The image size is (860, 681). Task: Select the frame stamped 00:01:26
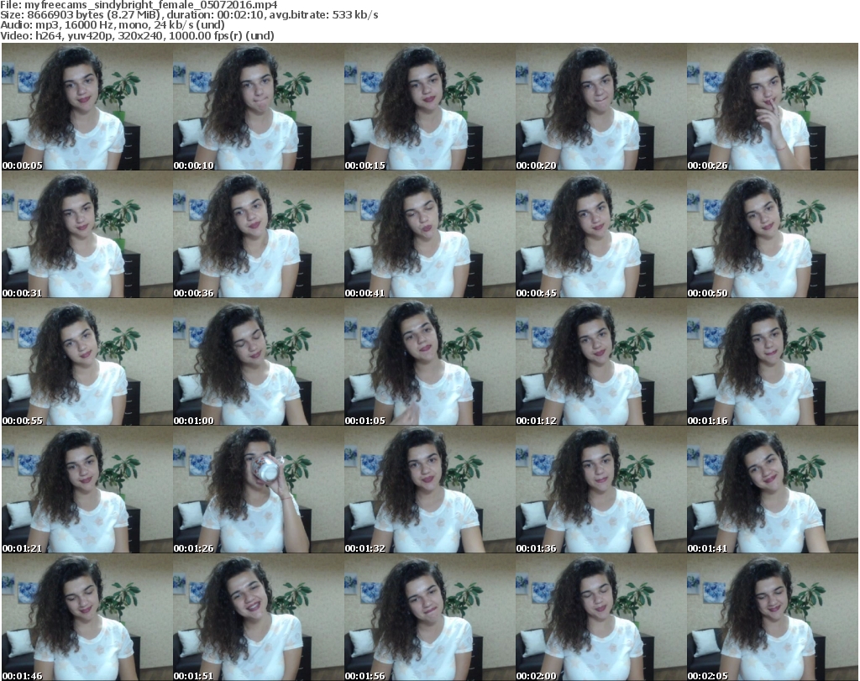point(259,490)
